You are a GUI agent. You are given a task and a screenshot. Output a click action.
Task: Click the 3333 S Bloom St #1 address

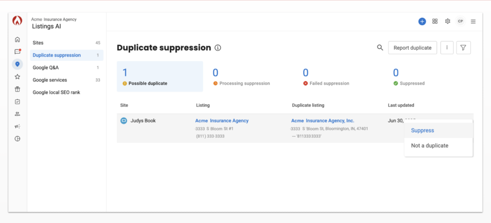(214, 129)
